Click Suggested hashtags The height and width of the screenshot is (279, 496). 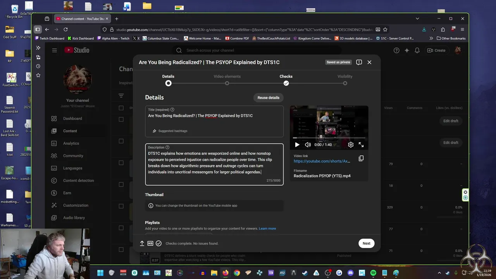pyautogui.click(x=170, y=131)
